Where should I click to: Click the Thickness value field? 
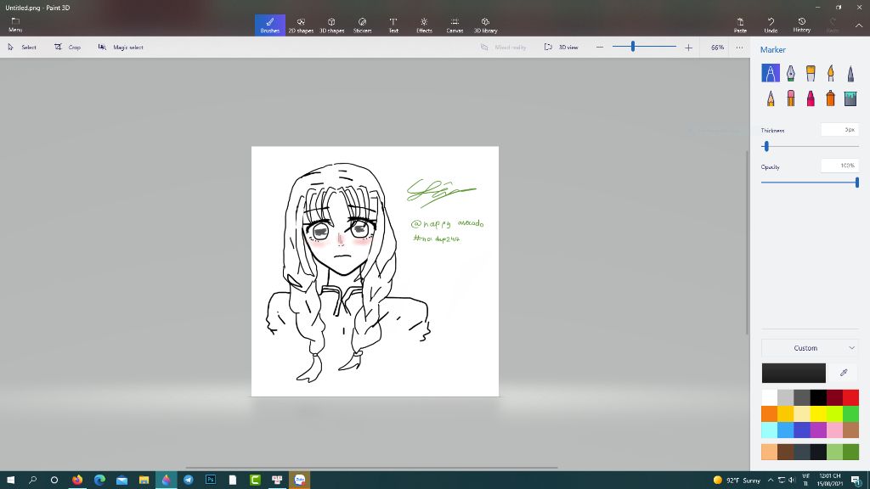tap(840, 130)
